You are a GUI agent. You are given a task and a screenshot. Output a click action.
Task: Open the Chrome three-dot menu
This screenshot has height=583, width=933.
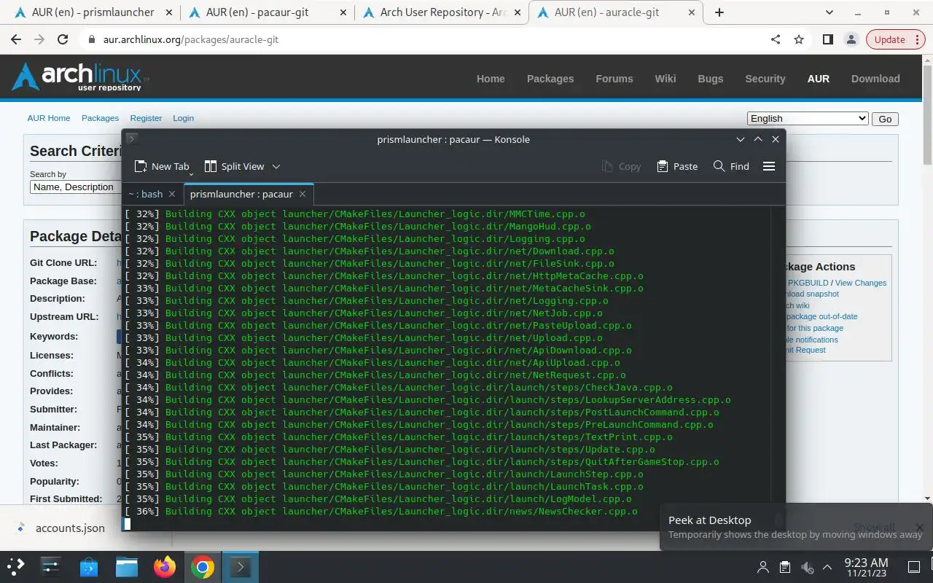point(917,39)
